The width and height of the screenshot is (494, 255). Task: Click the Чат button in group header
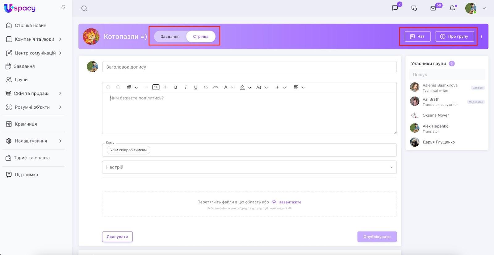(417, 36)
